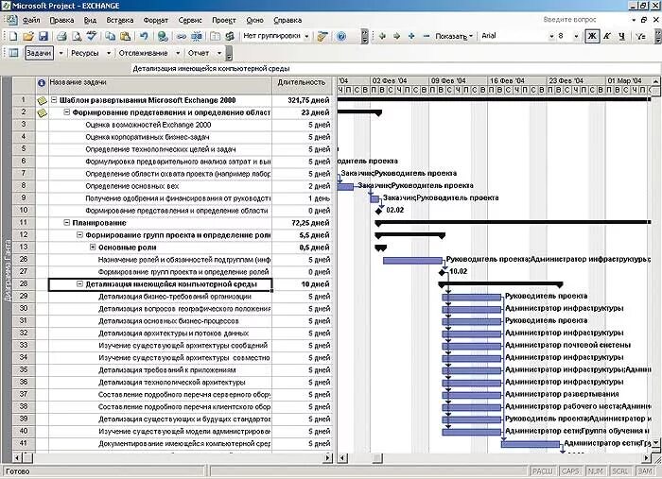Click the note icon in row 1

click(42, 100)
